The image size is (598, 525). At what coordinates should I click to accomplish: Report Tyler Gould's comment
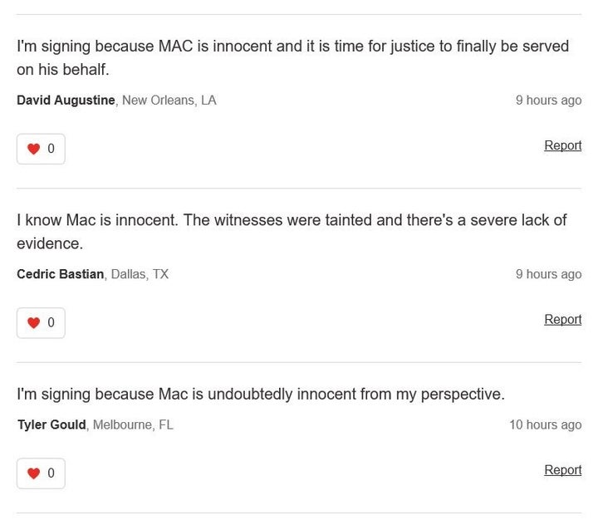[x=562, y=469]
